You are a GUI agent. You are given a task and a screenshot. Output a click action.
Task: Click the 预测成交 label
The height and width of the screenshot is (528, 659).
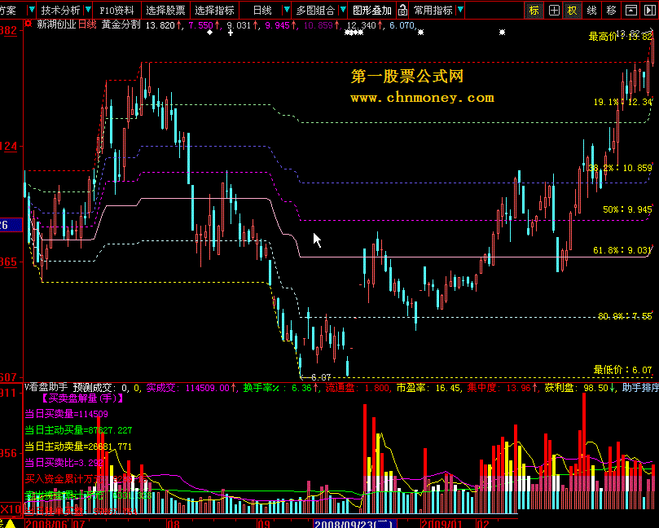tap(92, 387)
